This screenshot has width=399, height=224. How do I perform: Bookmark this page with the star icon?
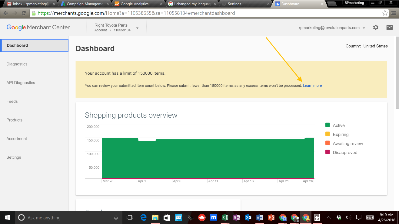385,13
